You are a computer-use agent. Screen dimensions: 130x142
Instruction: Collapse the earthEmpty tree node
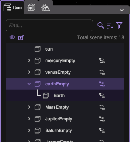[29, 84]
